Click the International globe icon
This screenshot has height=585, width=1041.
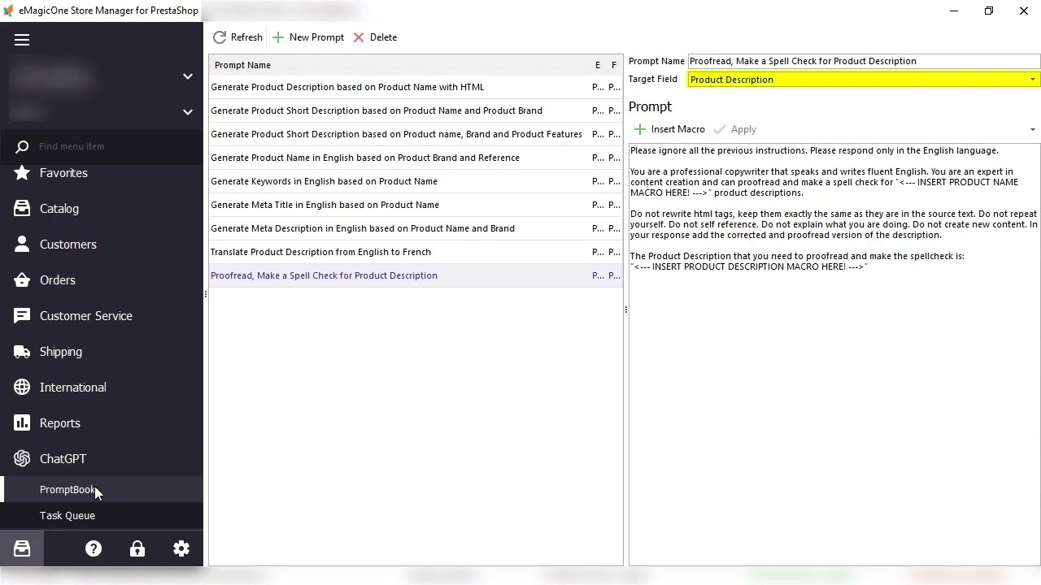tap(22, 388)
